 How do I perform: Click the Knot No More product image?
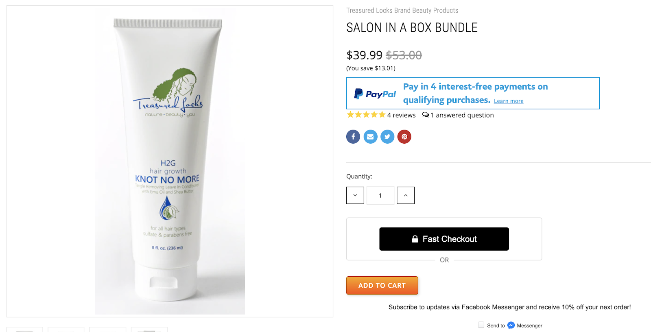[170, 161]
